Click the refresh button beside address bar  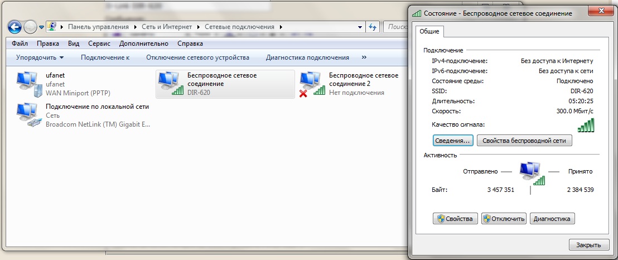(373, 27)
